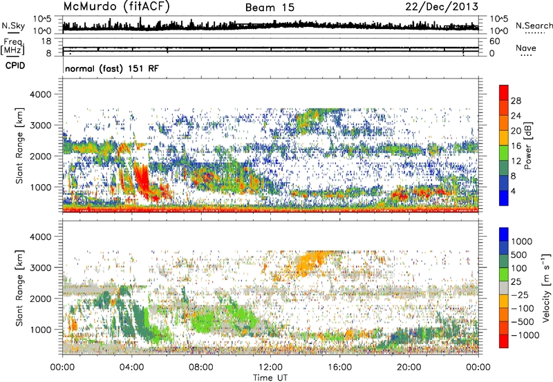This screenshot has height=382, width=553.
Task: Click the red top segment of power colorbar
Action: (504, 92)
